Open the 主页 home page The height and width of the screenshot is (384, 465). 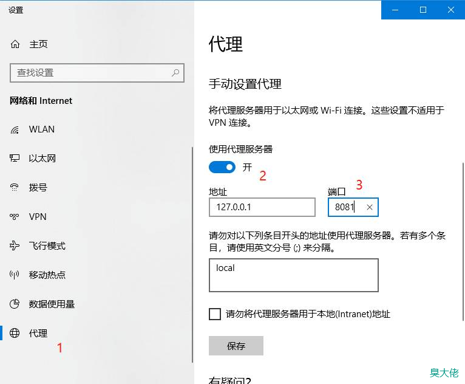click(38, 44)
